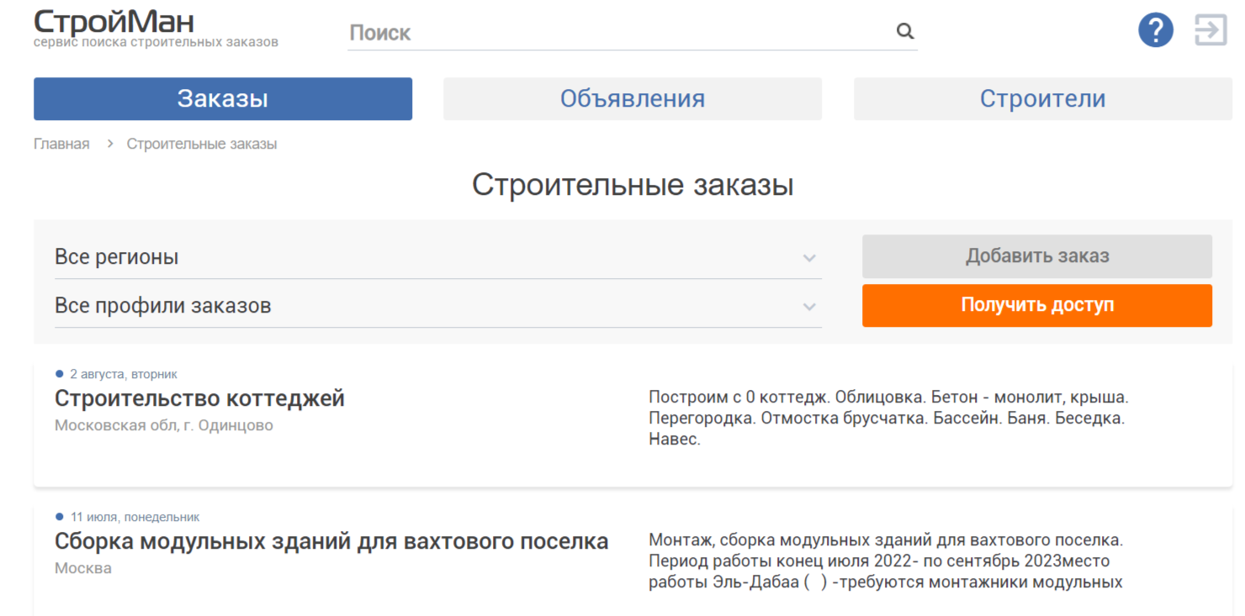The width and height of the screenshot is (1245, 616).
Task: Open the Сборка модульных зданий order
Action: 331,541
